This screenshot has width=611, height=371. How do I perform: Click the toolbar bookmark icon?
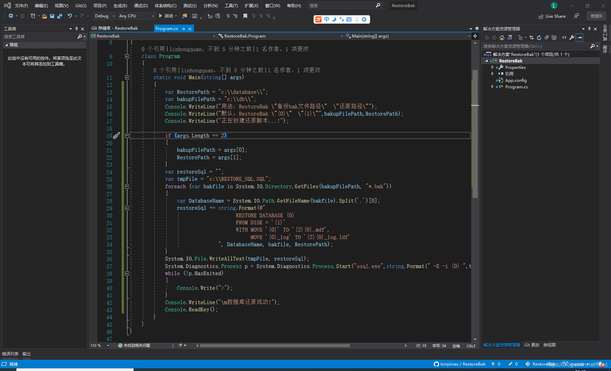(x=245, y=16)
